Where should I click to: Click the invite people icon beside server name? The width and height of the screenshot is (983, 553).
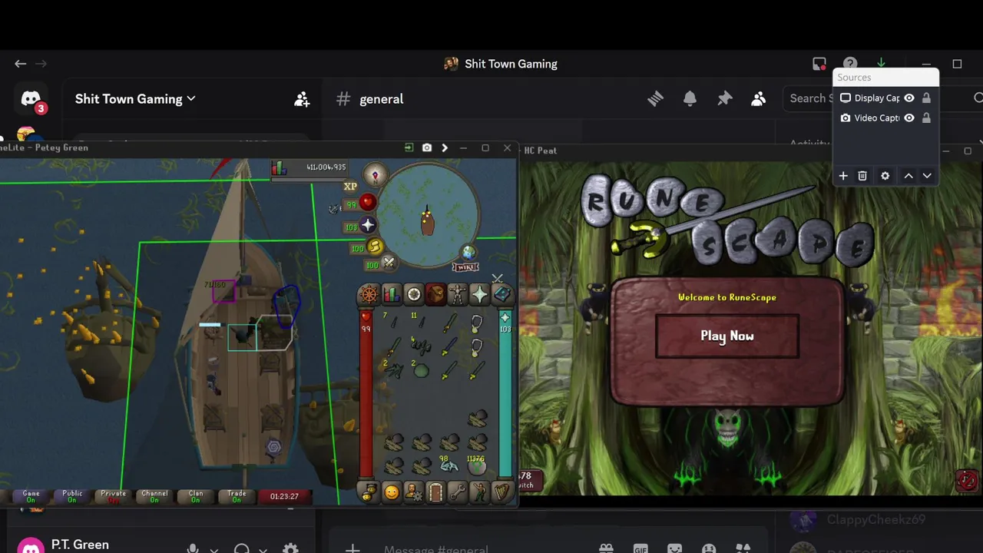click(302, 99)
